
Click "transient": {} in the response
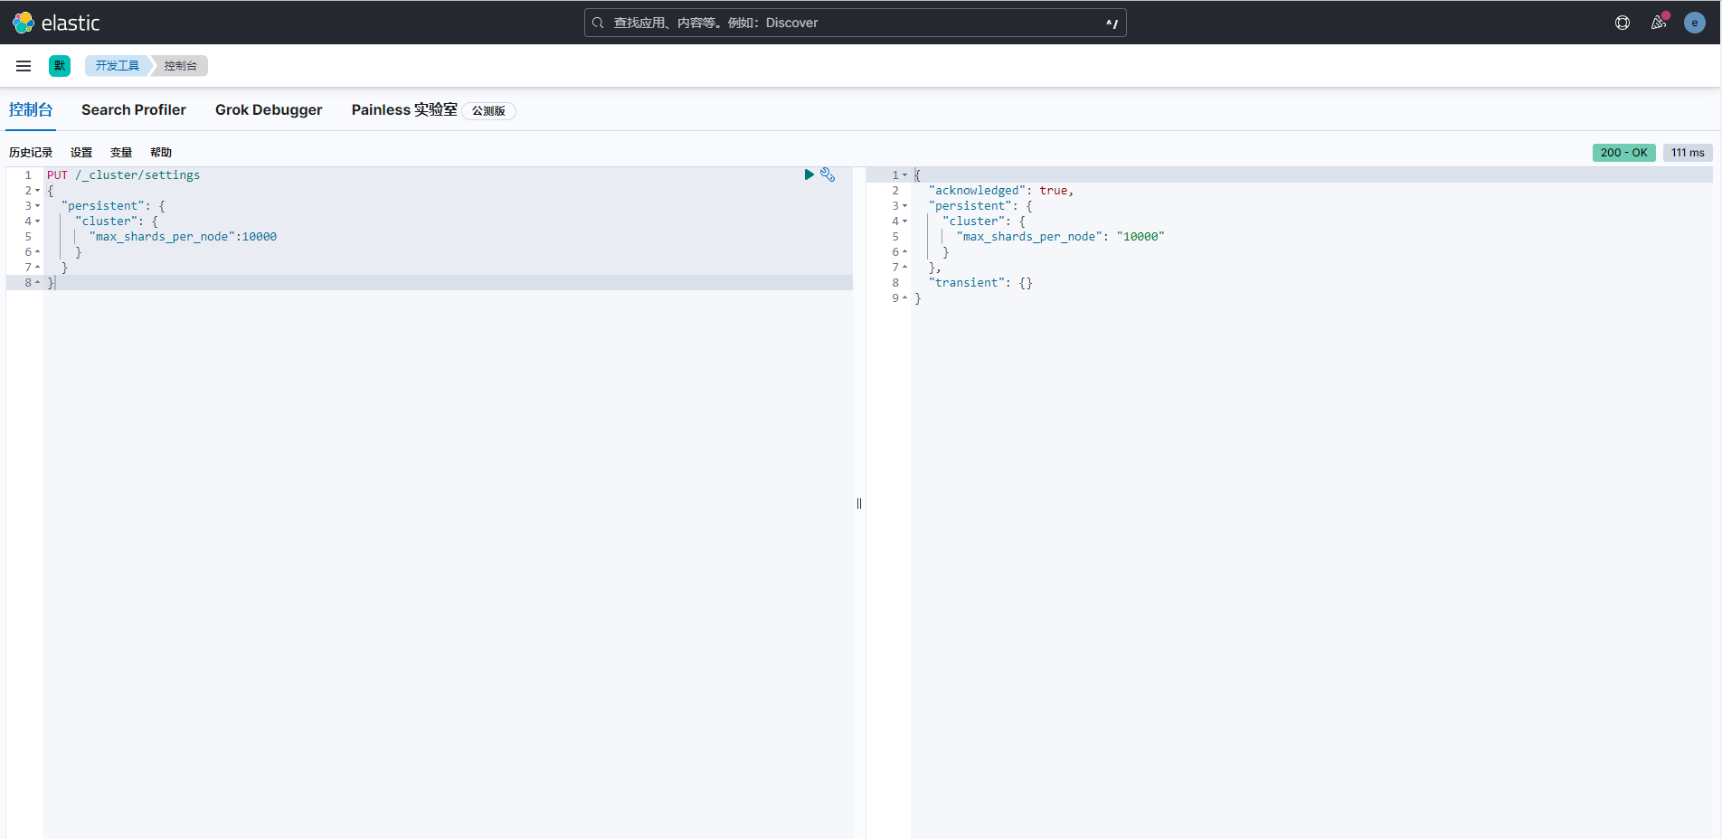coord(980,283)
